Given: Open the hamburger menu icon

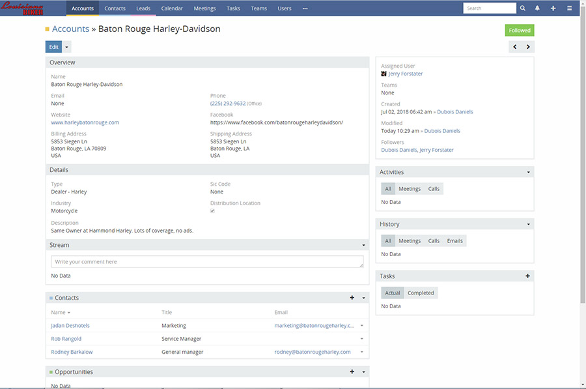Looking at the screenshot, I should click(569, 8).
